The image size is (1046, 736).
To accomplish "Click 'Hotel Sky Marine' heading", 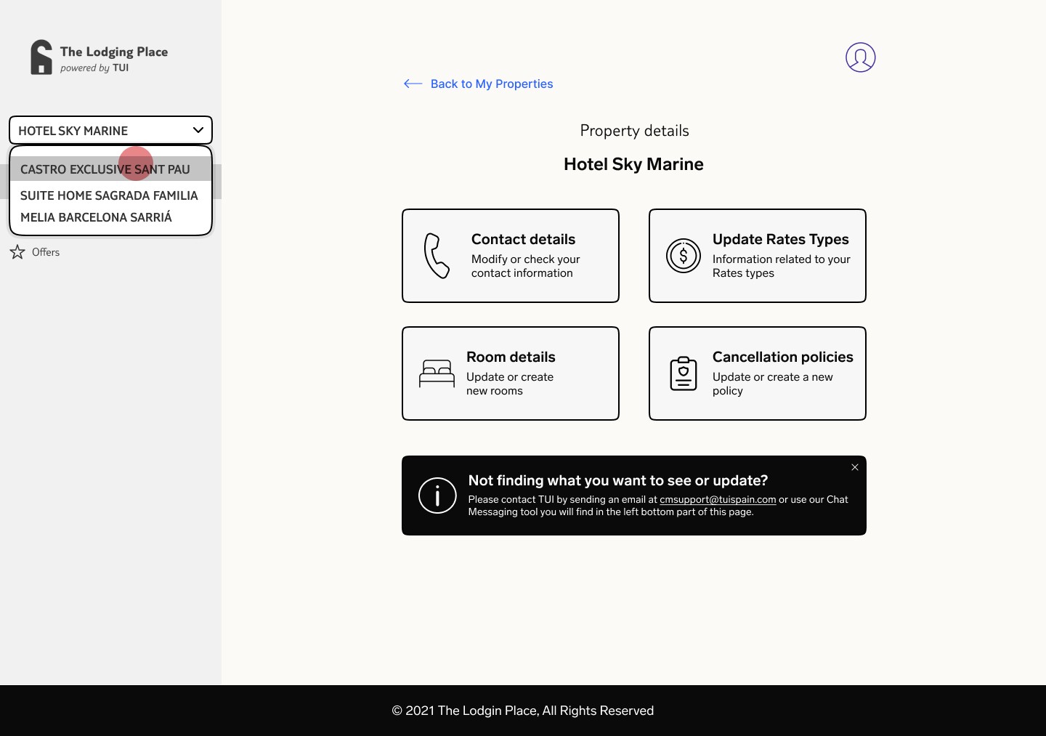I will click(x=633, y=164).
